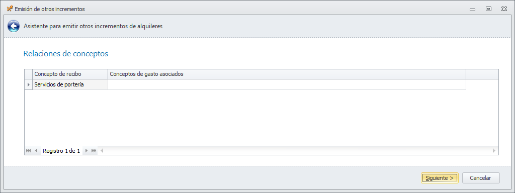Select row using the row indicator arrow
Screen dimensions: 515x193
point(29,84)
